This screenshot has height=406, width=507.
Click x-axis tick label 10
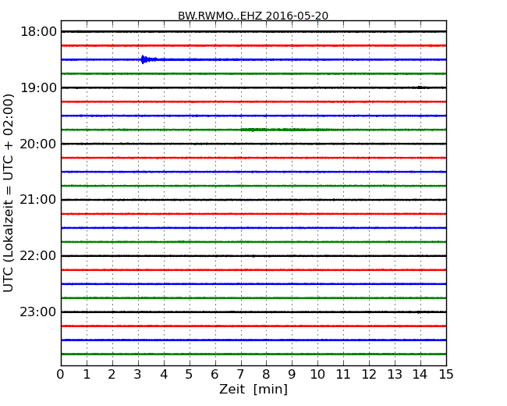317,375
